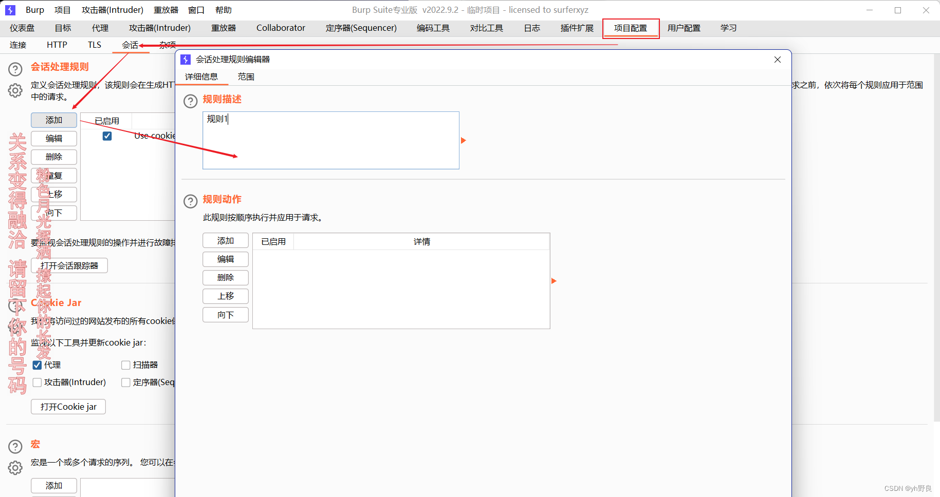Uncheck the 代理 cookie jar checkbox
This screenshot has height=497, width=940.
[37, 365]
